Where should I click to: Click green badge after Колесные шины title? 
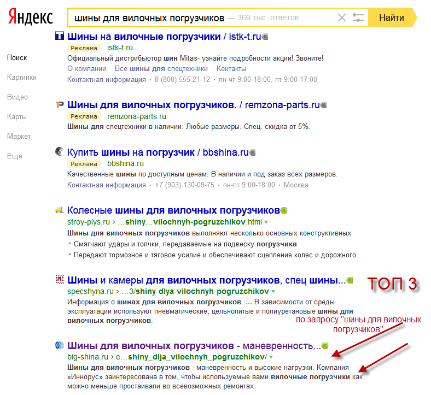[283, 210]
